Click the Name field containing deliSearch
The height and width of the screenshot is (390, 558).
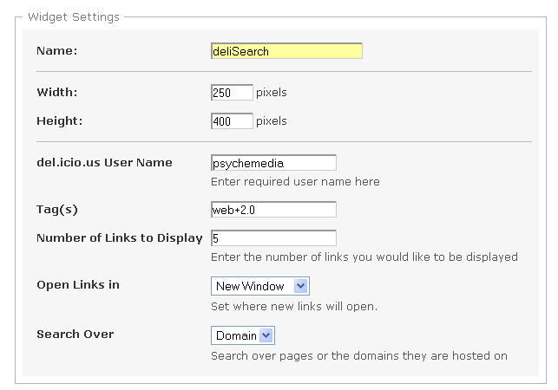point(286,51)
